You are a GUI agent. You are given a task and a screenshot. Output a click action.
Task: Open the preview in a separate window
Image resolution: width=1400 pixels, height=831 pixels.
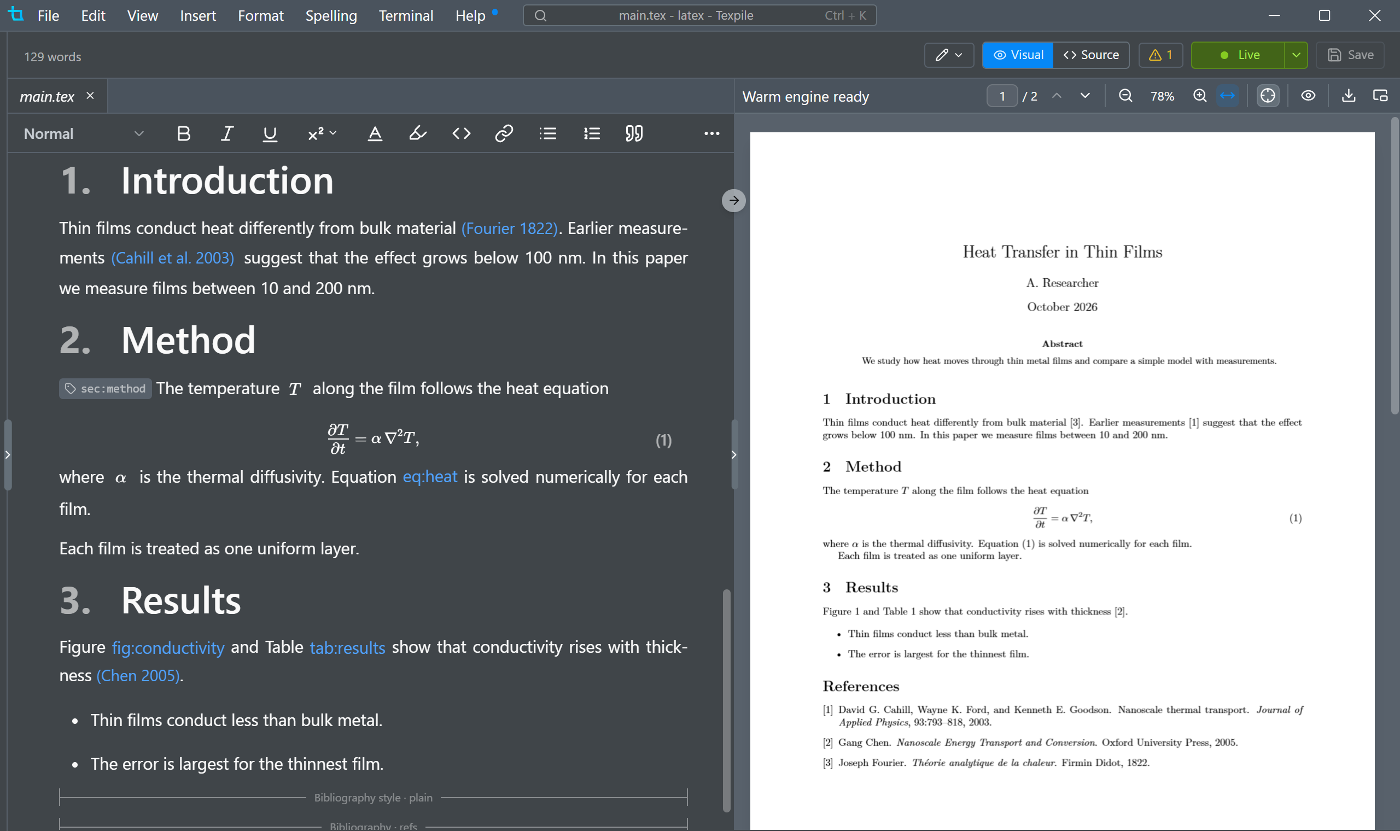click(1380, 96)
